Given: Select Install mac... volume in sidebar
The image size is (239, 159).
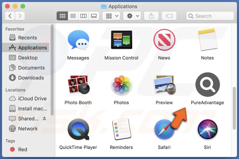Looking at the screenshot, I should (x=26, y=109).
